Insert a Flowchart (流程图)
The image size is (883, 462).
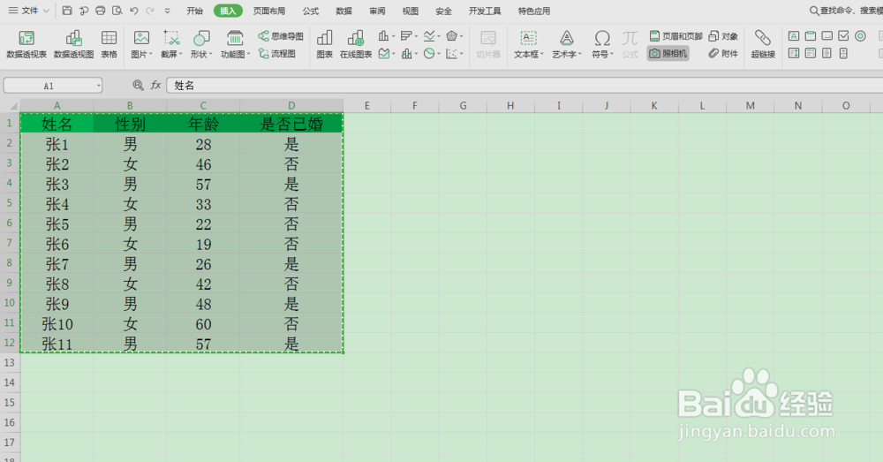click(x=276, y=54)
